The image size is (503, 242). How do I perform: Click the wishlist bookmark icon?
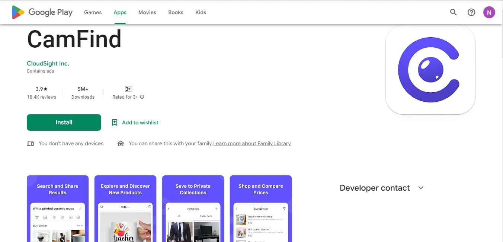(115, 122)
